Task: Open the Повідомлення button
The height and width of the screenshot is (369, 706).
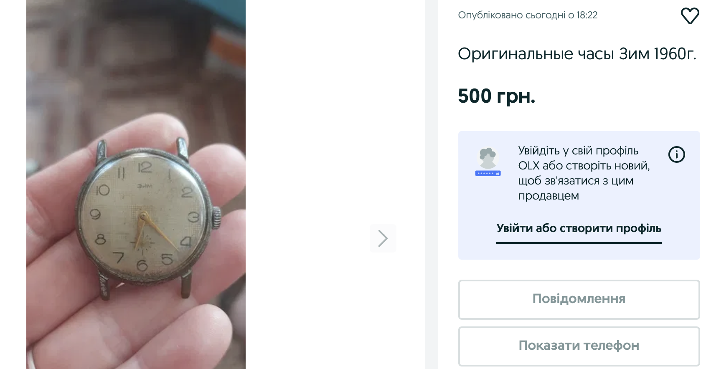Action: click(x=579, y=299)
